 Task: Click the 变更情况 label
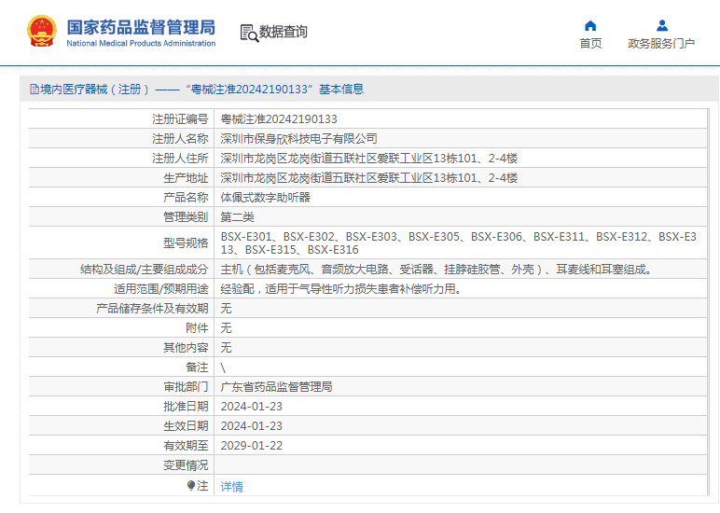tap(186, 465)
